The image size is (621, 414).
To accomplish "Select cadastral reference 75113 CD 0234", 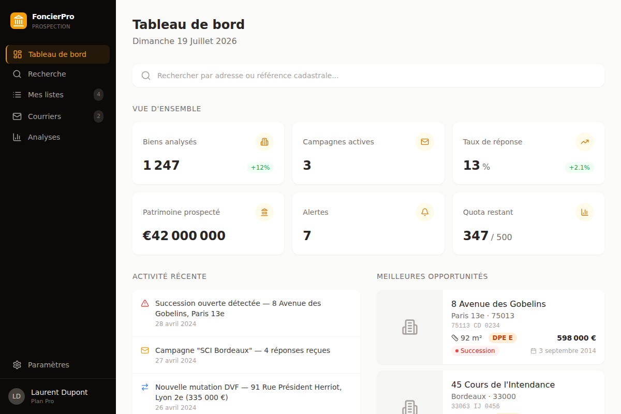I will (476, 326).
